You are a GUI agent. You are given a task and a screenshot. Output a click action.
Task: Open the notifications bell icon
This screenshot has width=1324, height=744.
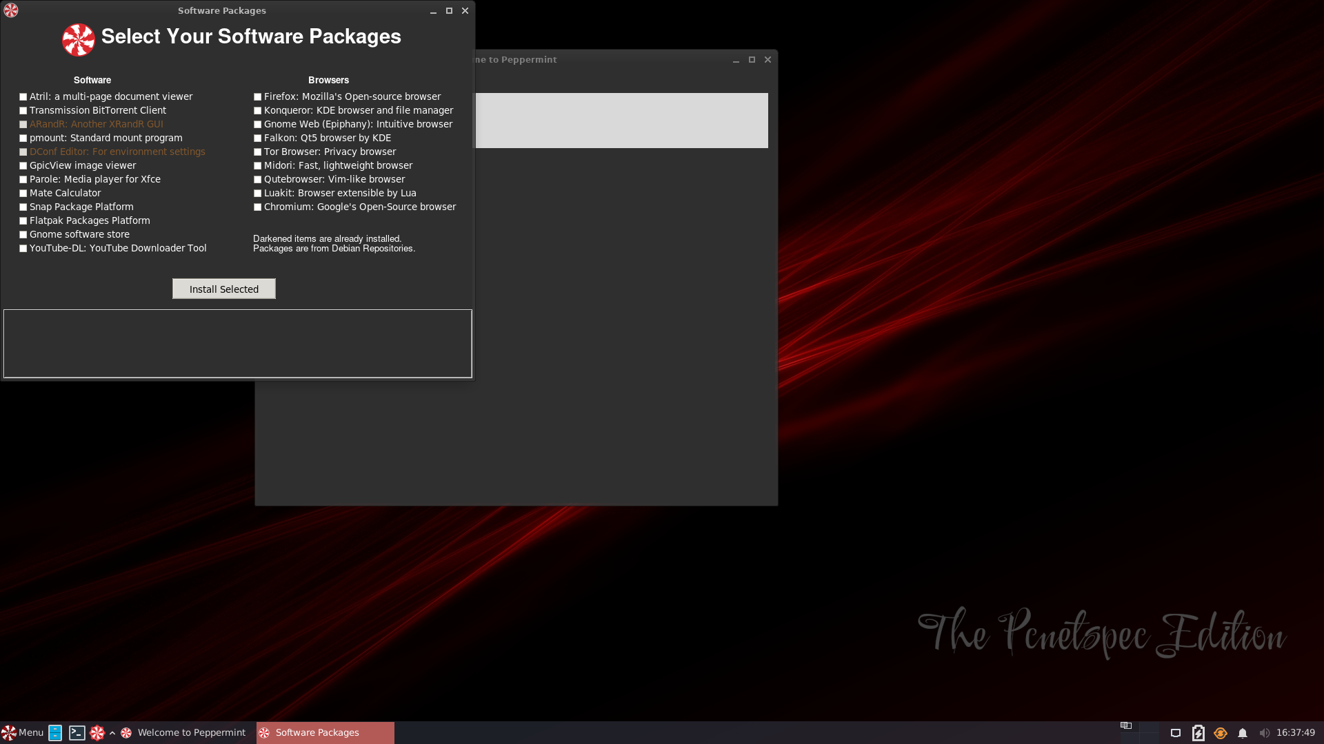click(x=1243, y=733)
